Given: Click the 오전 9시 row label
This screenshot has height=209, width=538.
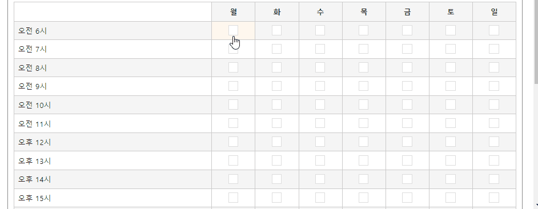Looking at the screenshot, I should pos(33,86).
